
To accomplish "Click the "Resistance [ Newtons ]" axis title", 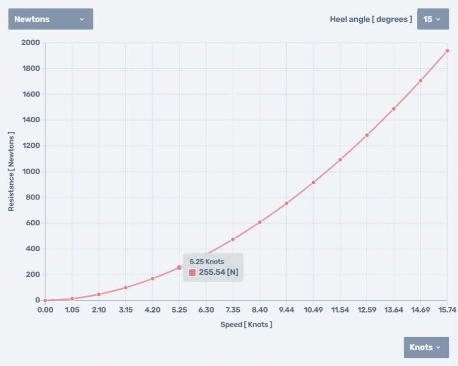I will point(11,171).
